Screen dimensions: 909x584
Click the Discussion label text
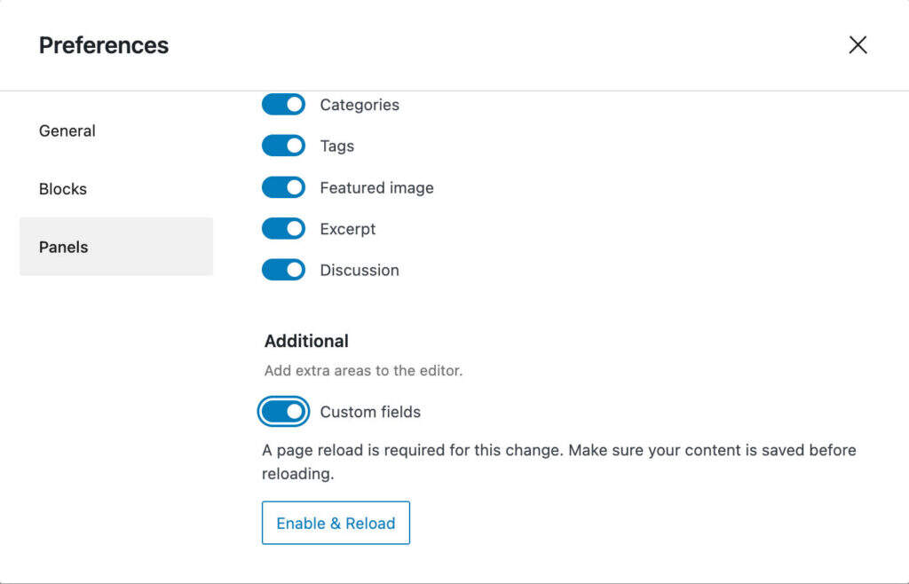(x=360, y=270)
